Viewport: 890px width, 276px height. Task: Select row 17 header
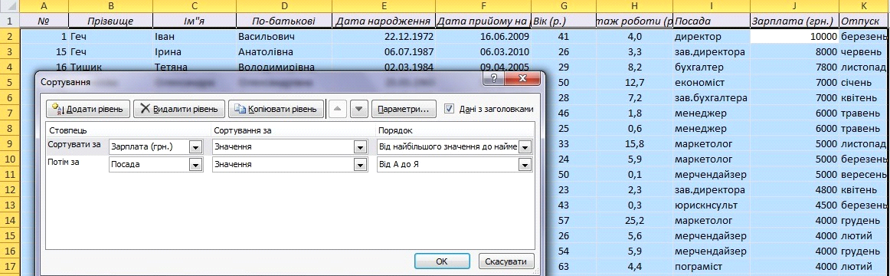(x=9, y=265)
